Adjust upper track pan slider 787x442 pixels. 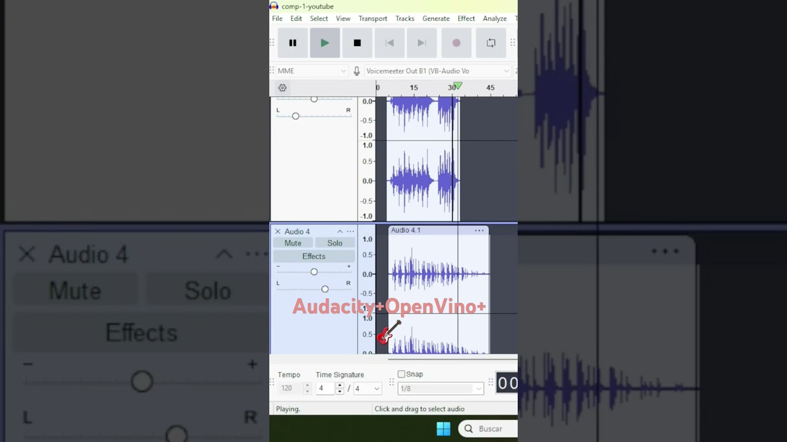point(296,116)
